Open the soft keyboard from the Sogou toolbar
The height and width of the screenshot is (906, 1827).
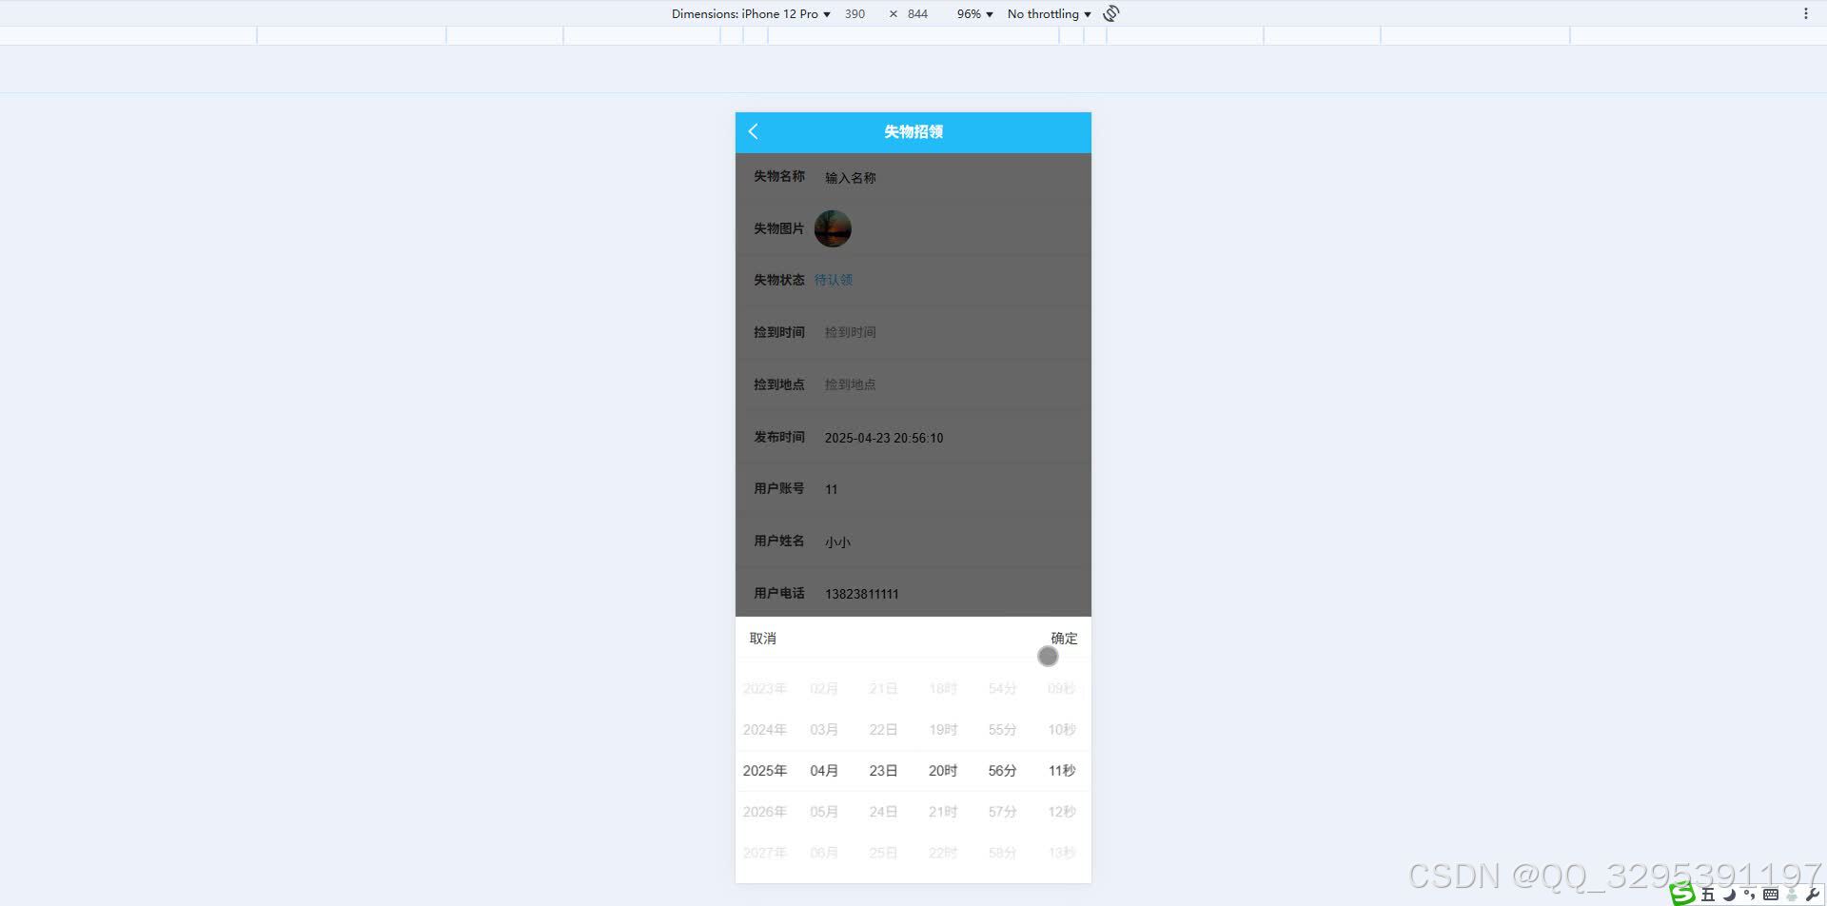click(1771, 895)
